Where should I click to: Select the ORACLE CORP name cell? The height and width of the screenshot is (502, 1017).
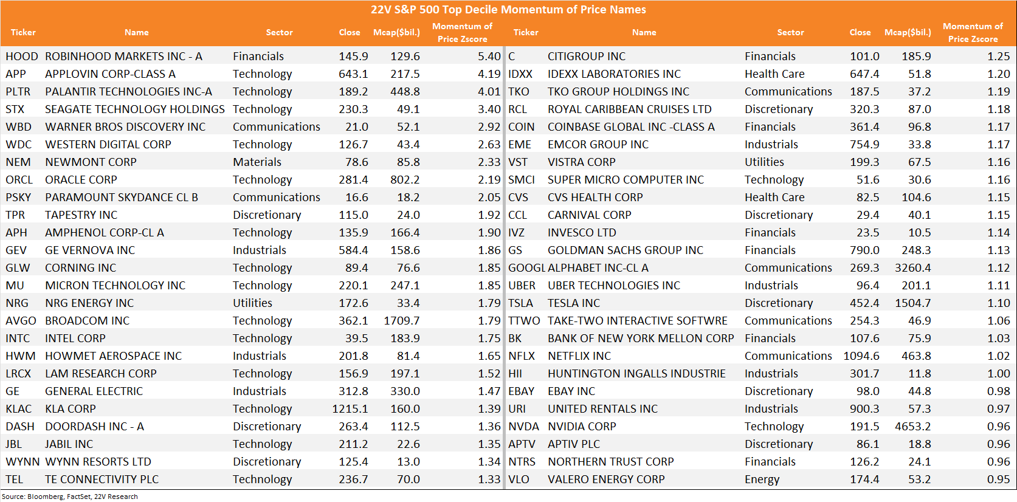tap(81, 180)
